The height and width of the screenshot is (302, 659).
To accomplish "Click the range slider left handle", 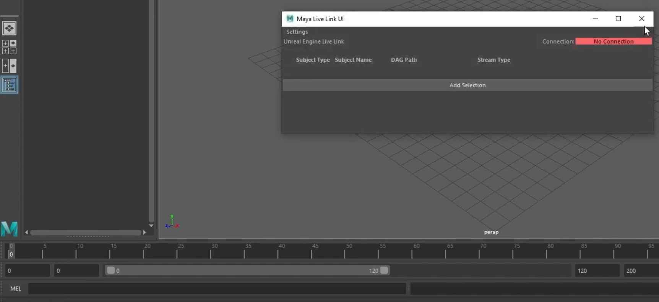I will click(111, 270).
